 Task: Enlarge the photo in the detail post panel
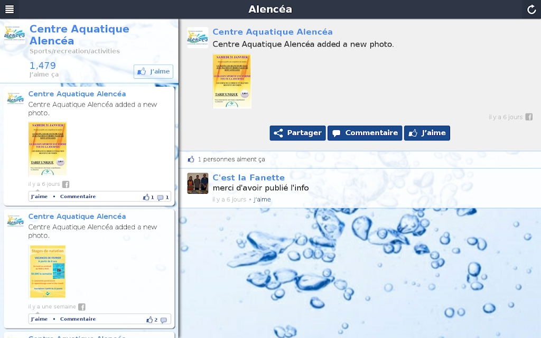232,81
